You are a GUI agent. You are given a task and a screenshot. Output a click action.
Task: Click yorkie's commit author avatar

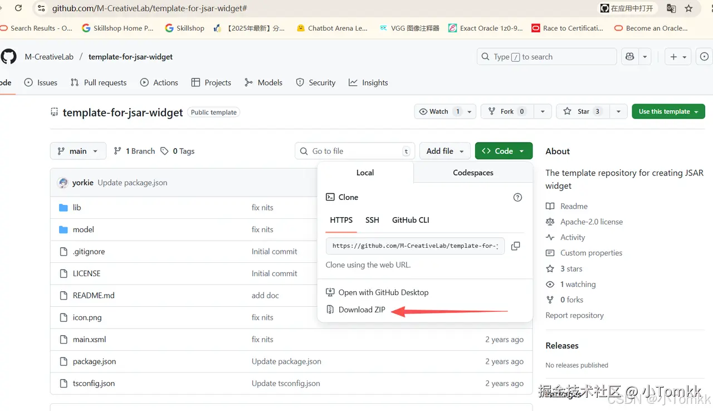pos(63,183)
